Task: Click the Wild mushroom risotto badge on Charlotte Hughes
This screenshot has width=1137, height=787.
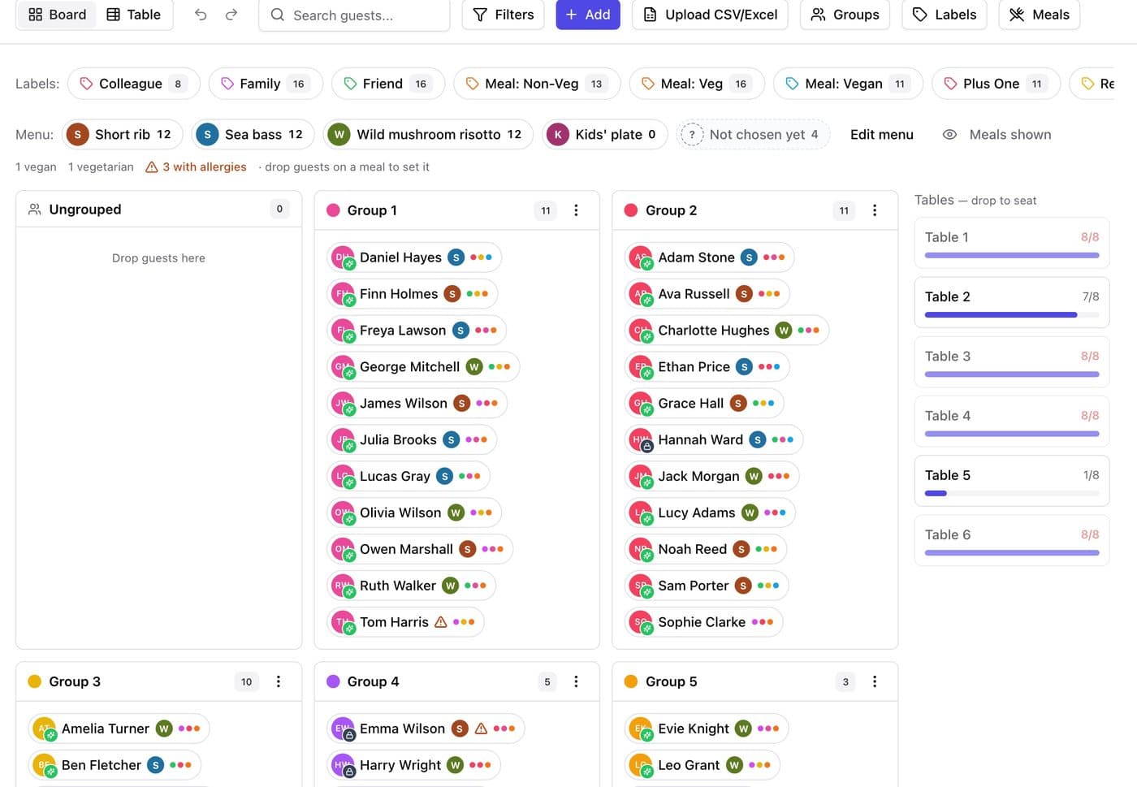Action: (x=784, y=331)
